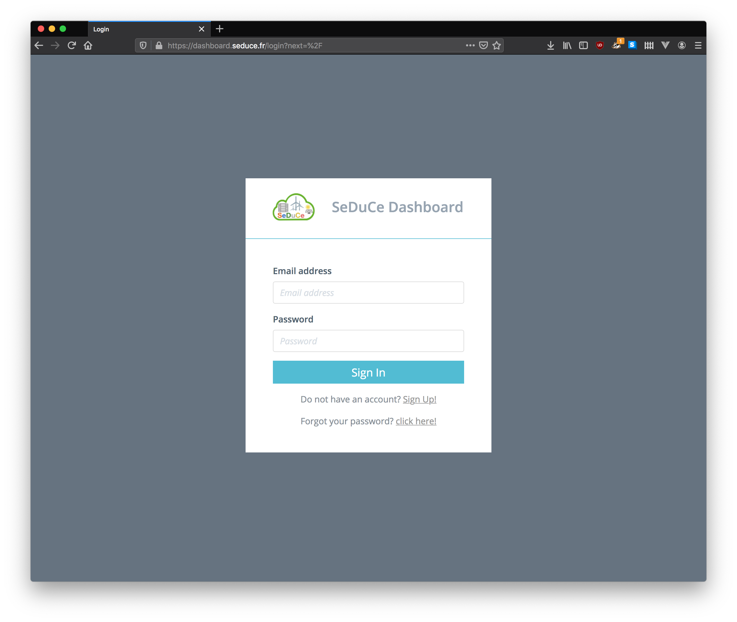Open page actions three-dot menu

pyautogui.click(x=470, y=46)
